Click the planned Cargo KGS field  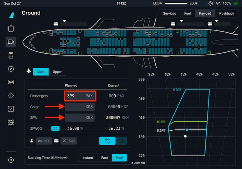coord(80,107)
